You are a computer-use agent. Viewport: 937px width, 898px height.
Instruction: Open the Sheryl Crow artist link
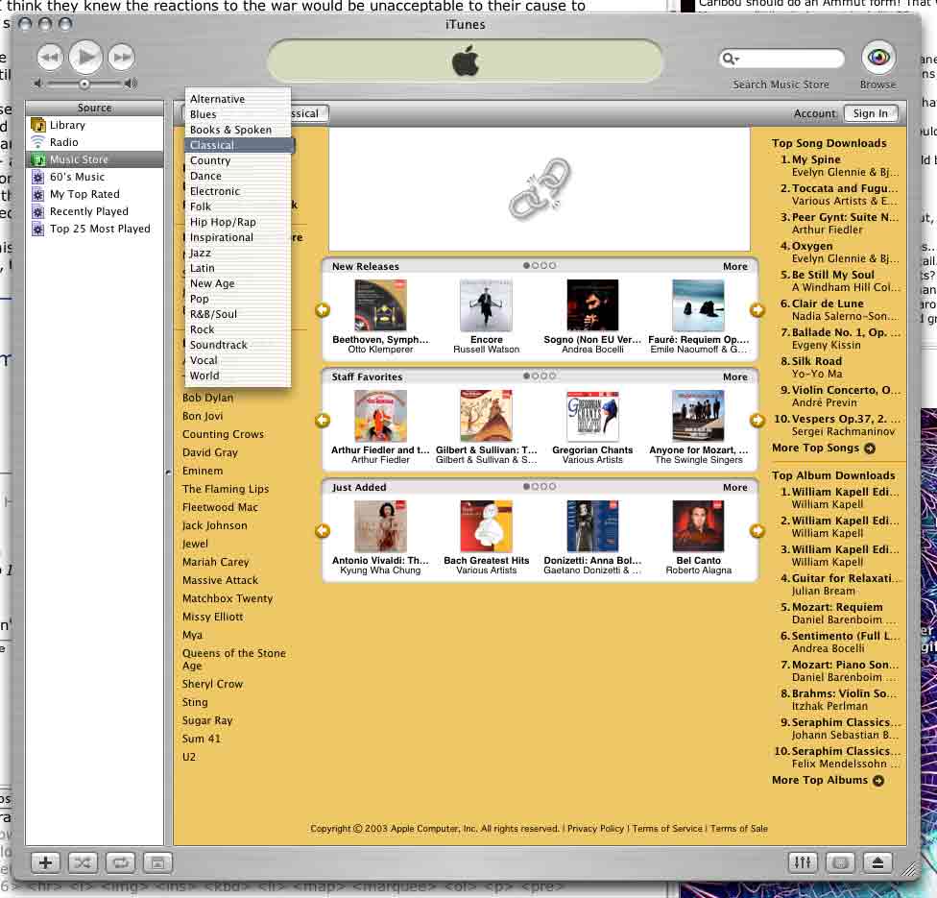[x=212, y=684]
